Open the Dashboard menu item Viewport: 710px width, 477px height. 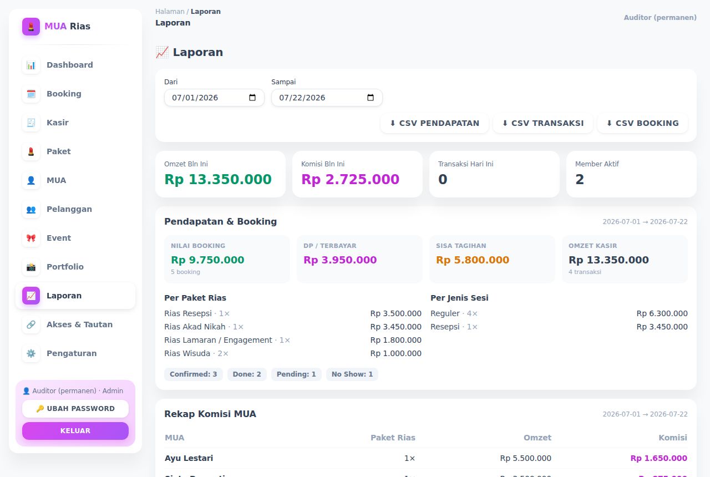click(x=75, y=65)
